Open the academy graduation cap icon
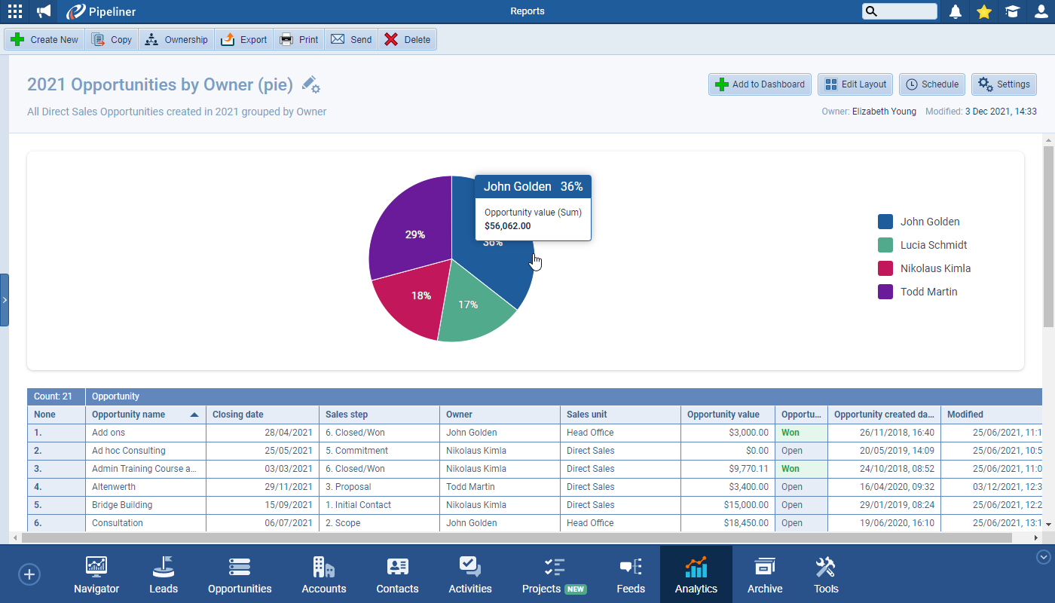 (1013, 11)
